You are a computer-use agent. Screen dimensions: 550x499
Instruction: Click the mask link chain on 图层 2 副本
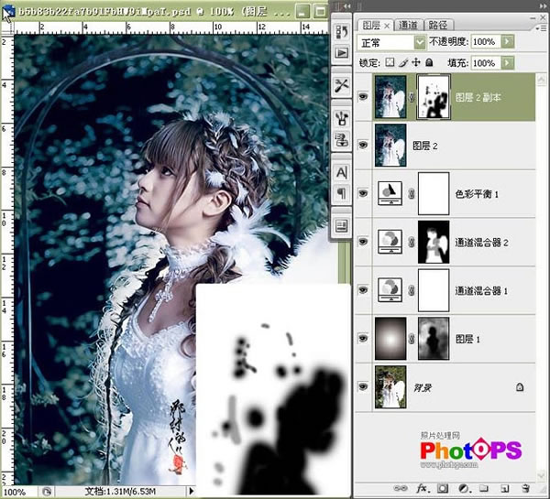coord(412,97)
